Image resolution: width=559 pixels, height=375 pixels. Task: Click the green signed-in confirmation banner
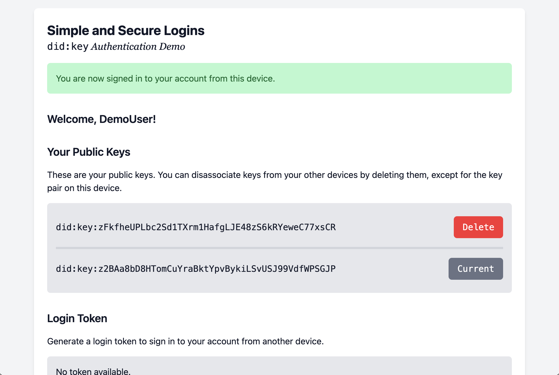point(279,78)
